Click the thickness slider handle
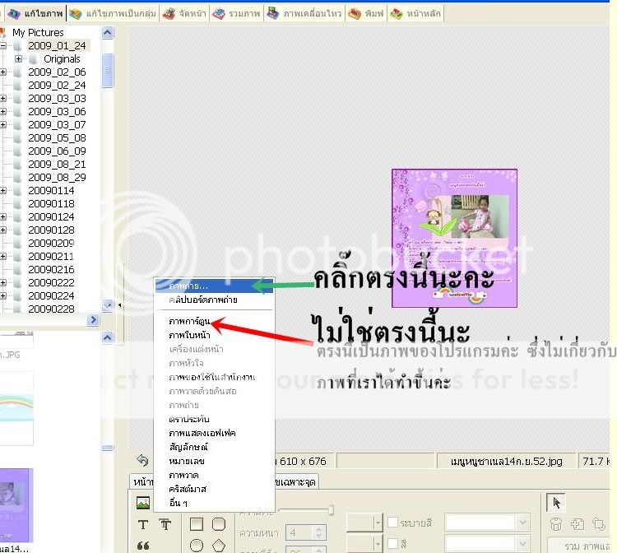This screenshot has height=553, width=617. tap(330, 511)
